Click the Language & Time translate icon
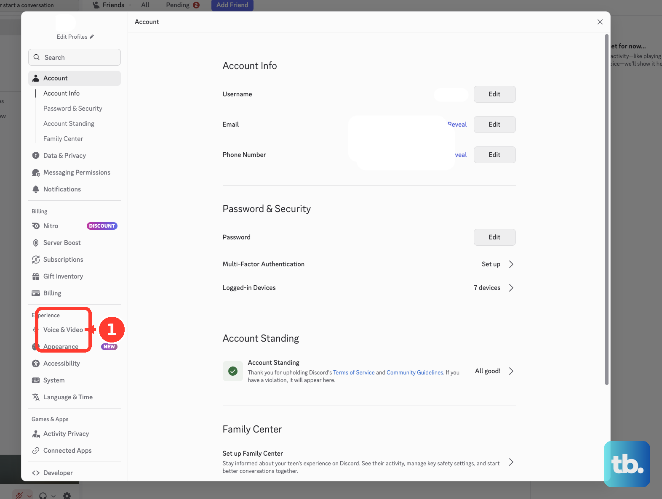 click(x=36, y=397)
